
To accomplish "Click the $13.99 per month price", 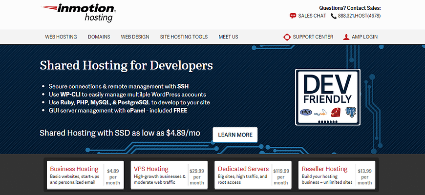I will [364, 177].
